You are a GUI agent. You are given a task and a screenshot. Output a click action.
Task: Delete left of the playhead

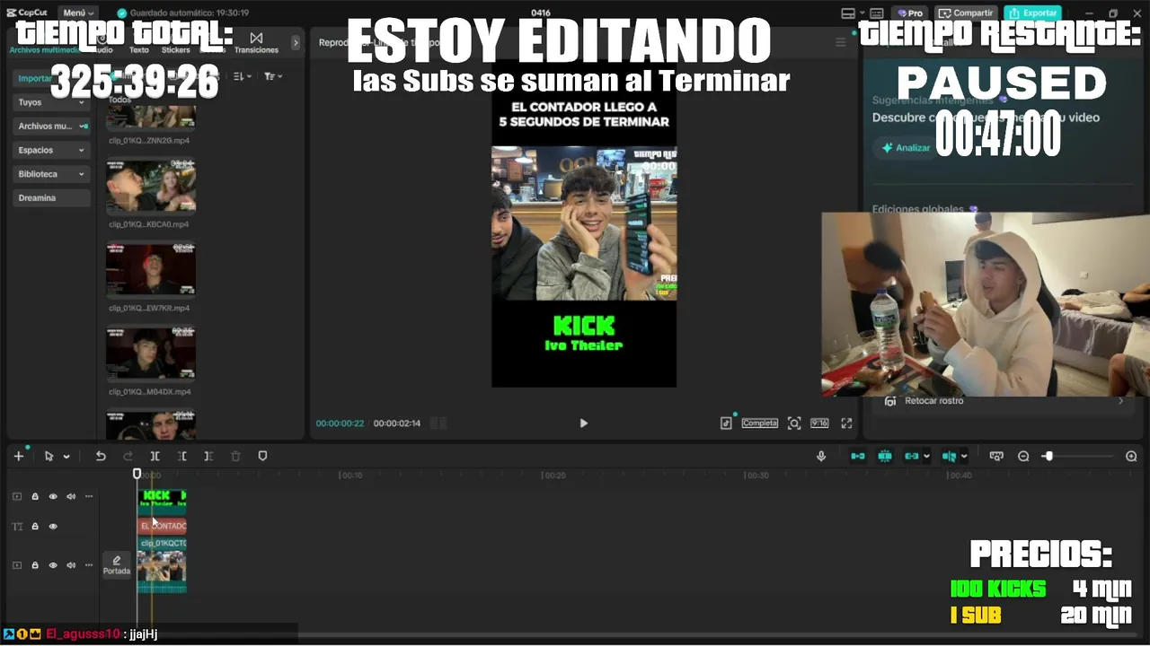pyautogui.click(x=181, y=456)
